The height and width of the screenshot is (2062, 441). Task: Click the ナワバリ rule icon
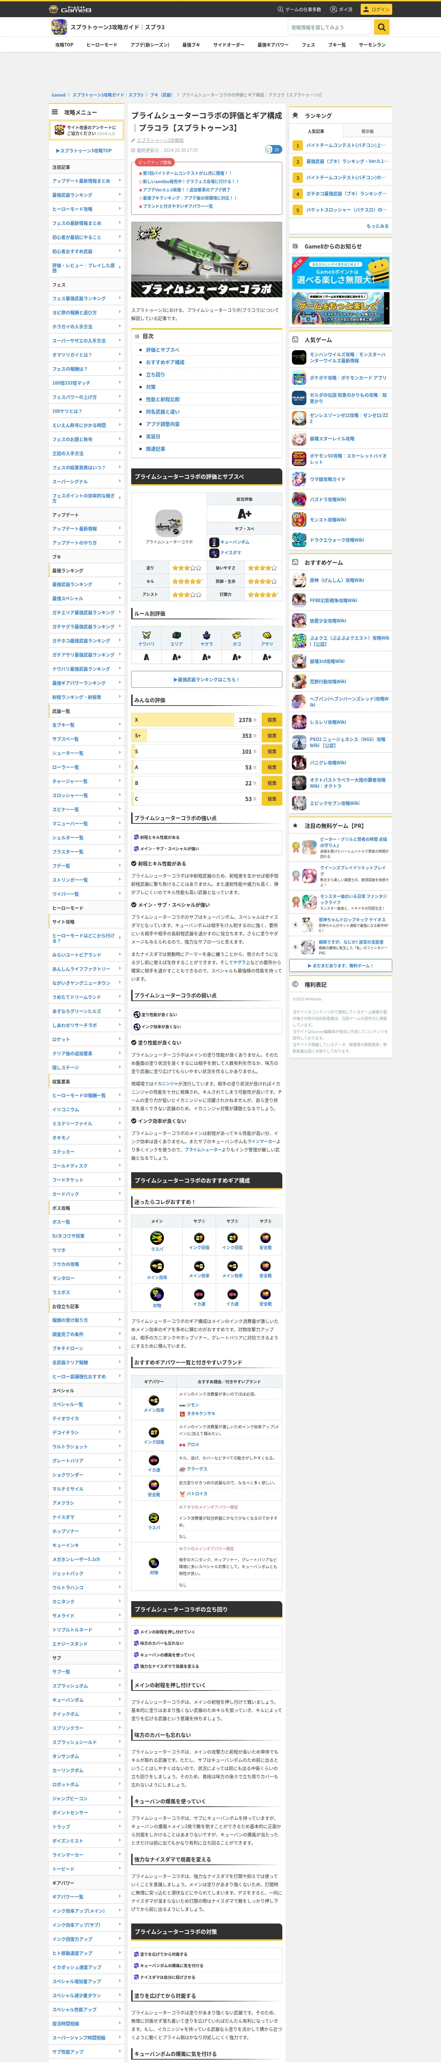coord(146,635)
